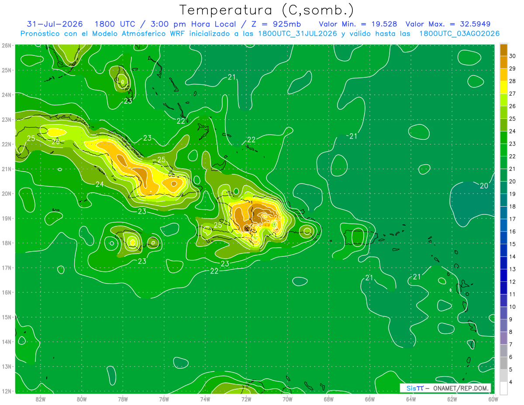Click the title 'Temperatura (C,somb.)'
This screenshot has height=405, width=524.
tap(267, 10)
